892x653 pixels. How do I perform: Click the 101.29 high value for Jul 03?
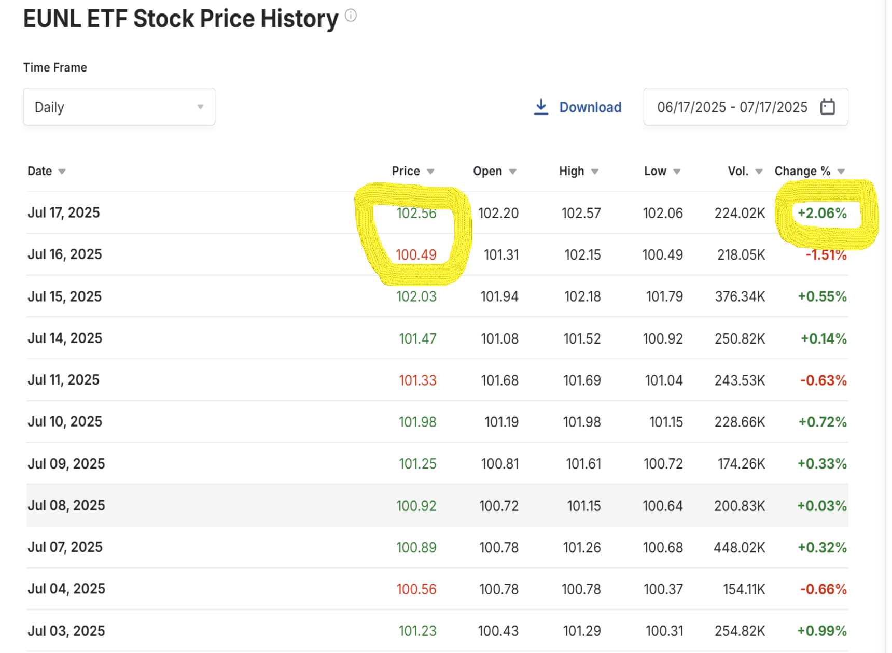[x=582, y=631]
